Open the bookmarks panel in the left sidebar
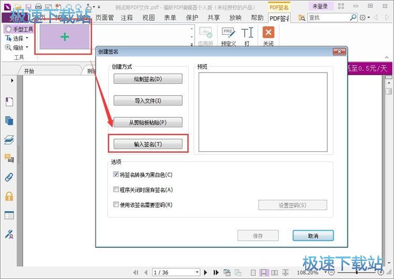 pyautogui.click(x=9, y=102)
